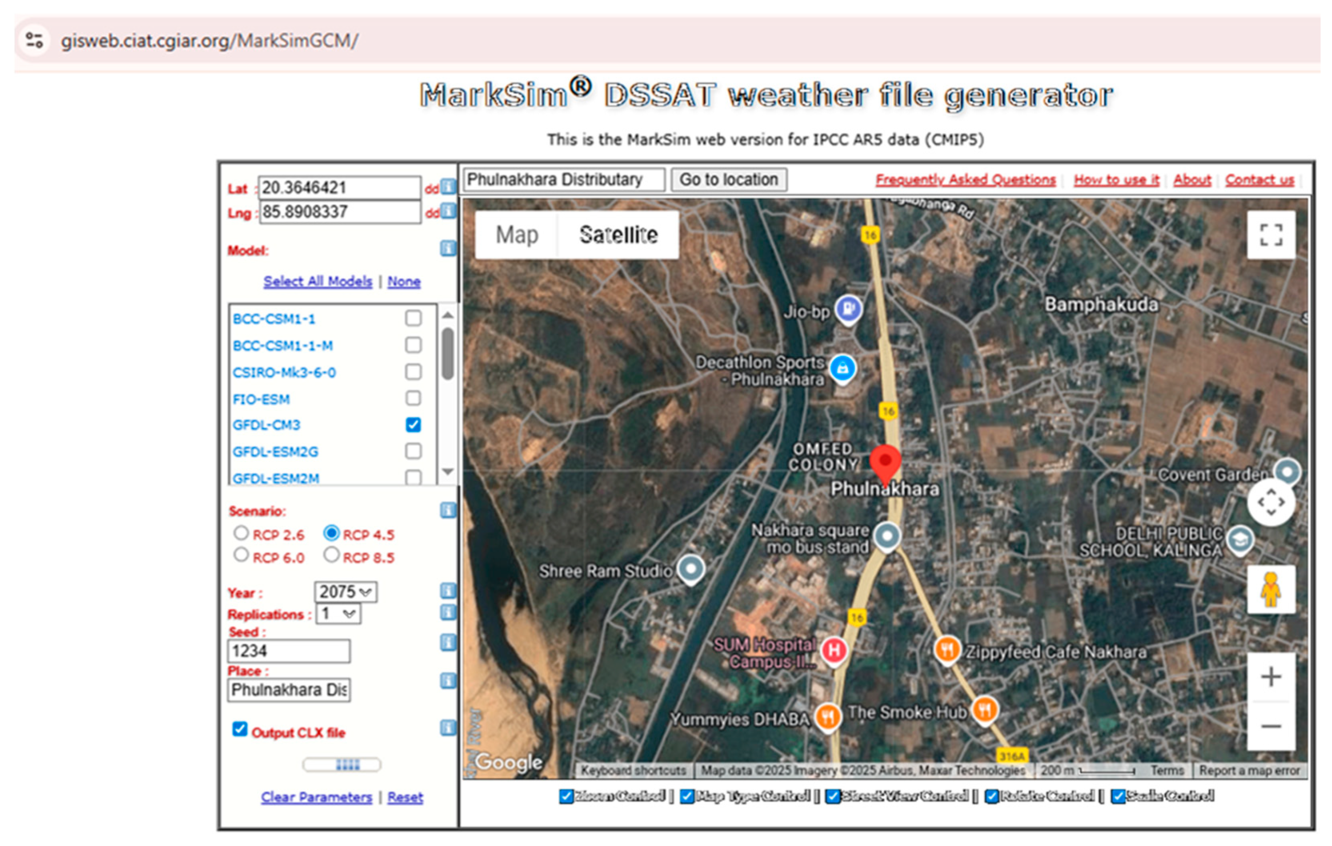Open Decathlon Sports Phulnakhara marker
The height and width of the screenshot is (846, 1332).
click(842, 368)
